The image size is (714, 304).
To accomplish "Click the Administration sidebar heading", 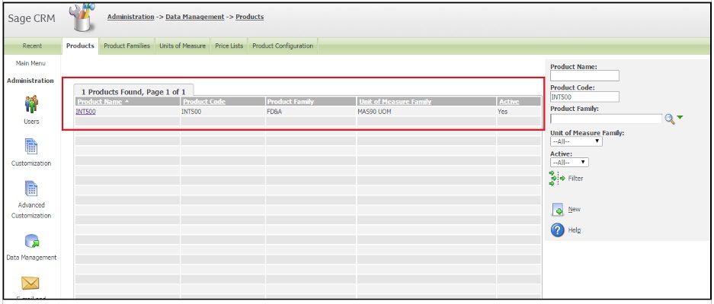I will point(30,81).
